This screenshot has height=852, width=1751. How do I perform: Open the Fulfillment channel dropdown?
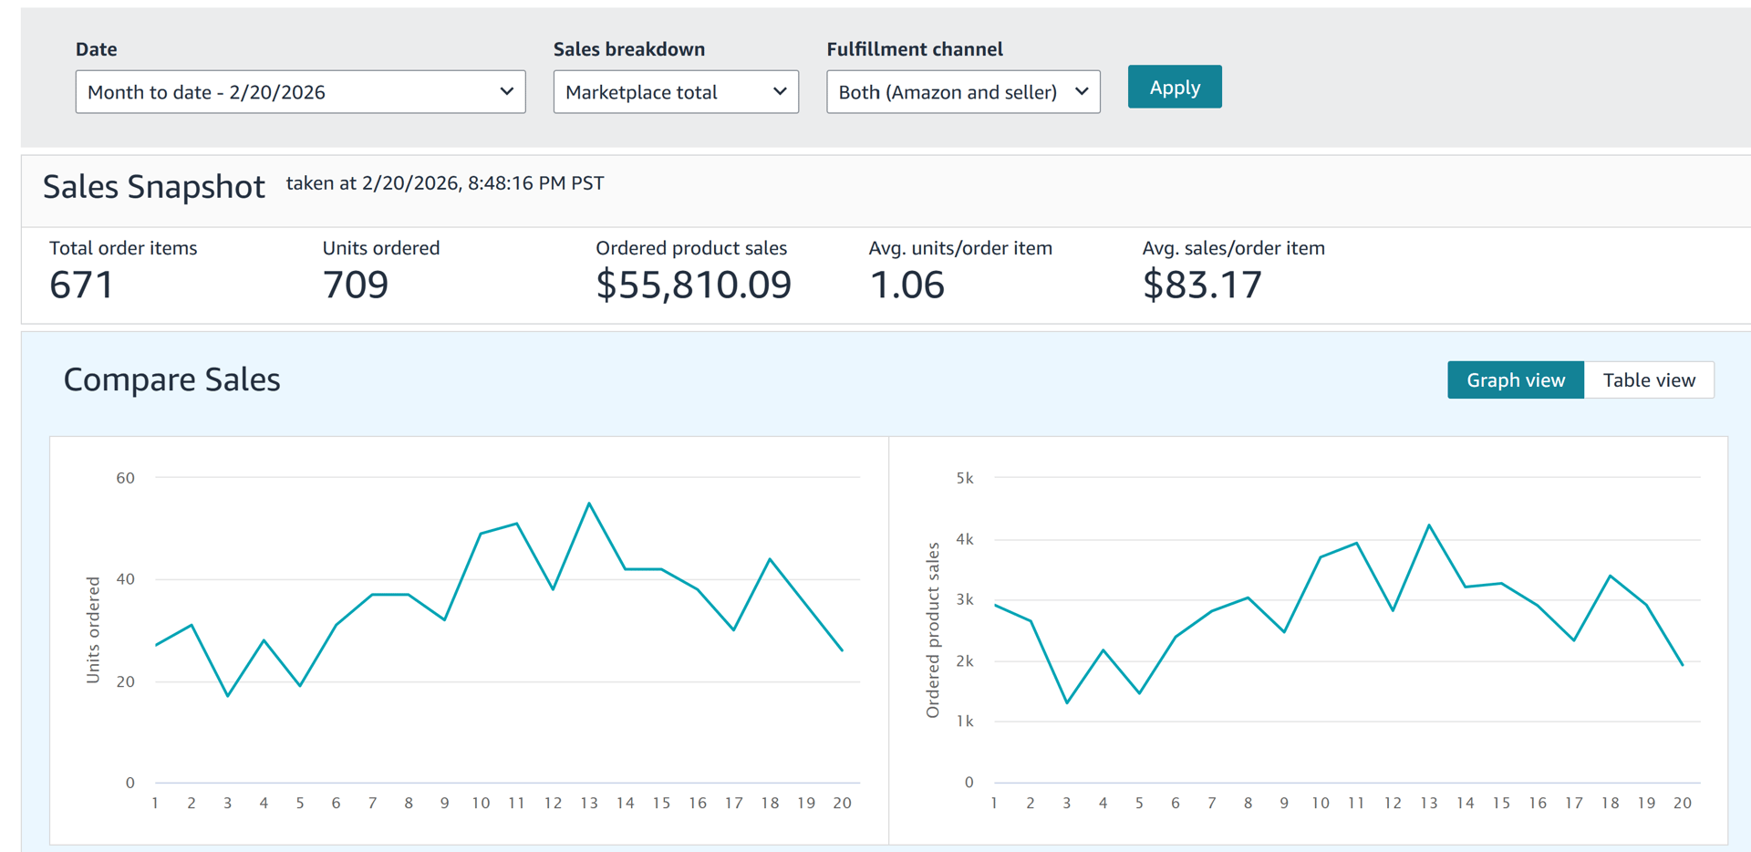962,92
